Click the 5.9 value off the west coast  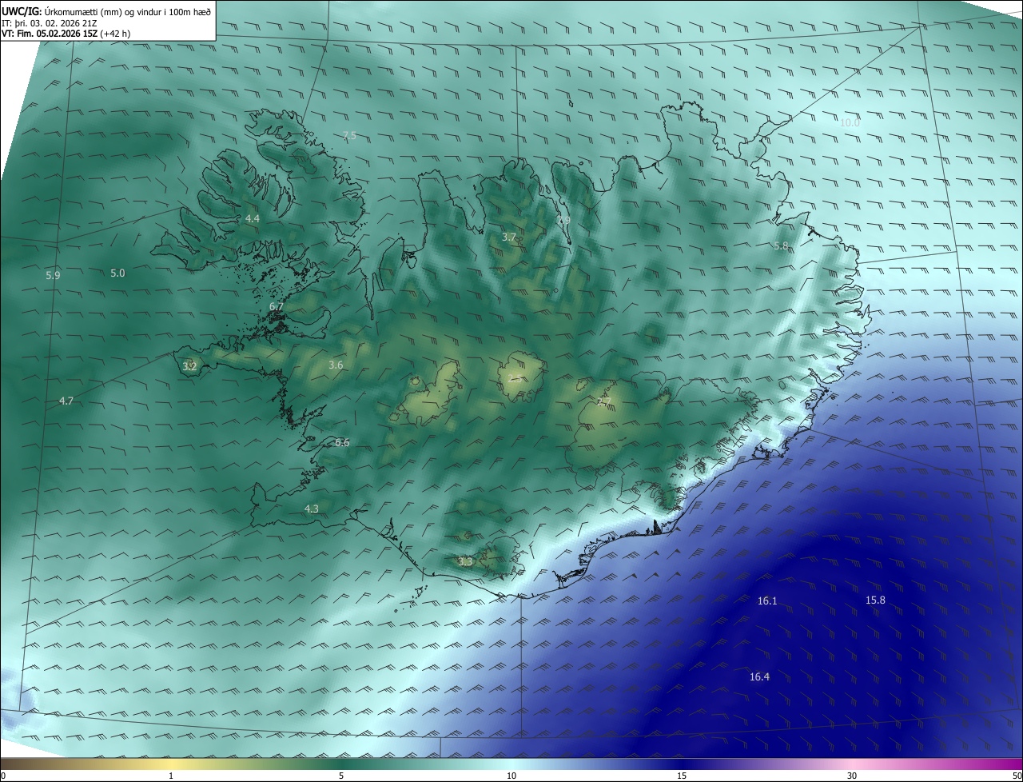53,276
